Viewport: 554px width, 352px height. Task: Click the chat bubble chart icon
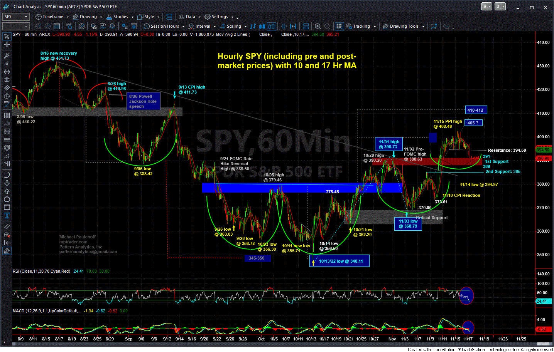pos(446,26)
